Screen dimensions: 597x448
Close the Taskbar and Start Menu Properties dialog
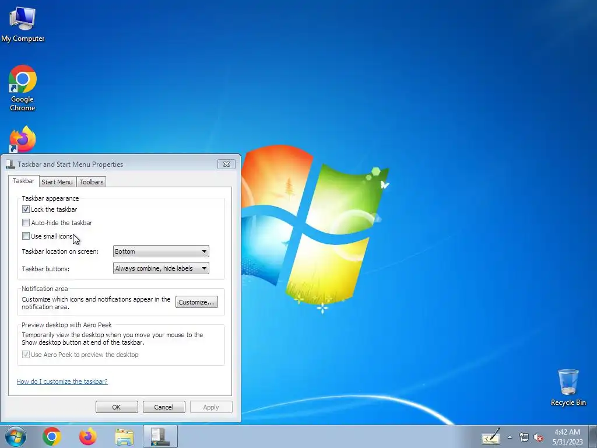tap(226, 164)
